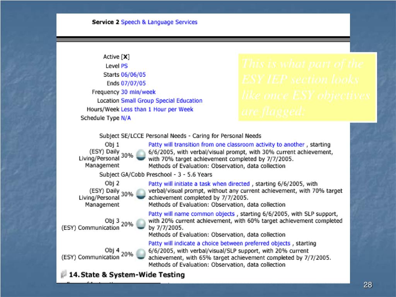Click the Obj 4 progress sphere icon
This screenshot has width=396, height=297.
click(x=141, y=254)
